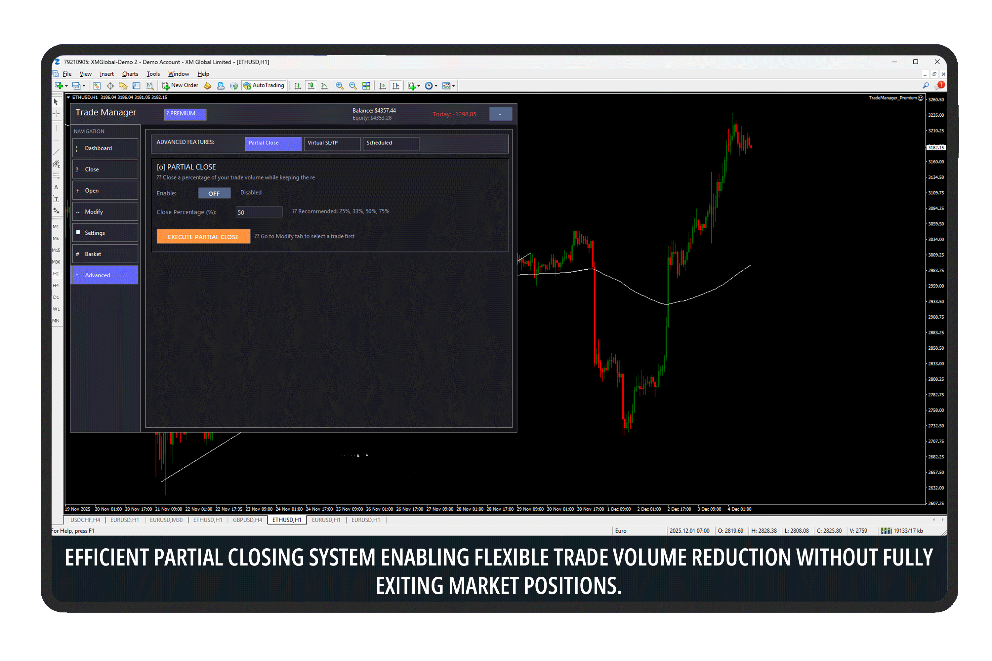This screenshot has height=661, width=992.
Task: Zoom in on the price chart
Action: point(340,86)
